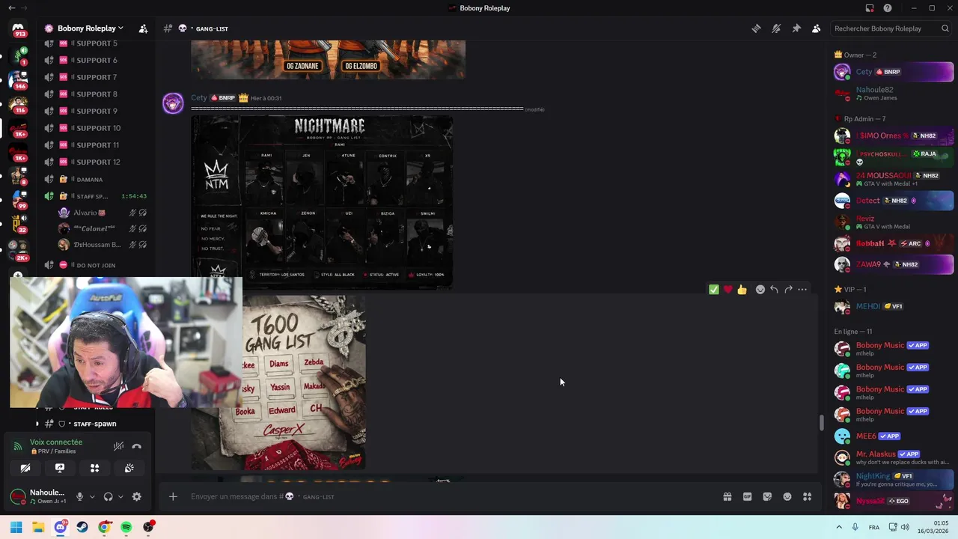Open notification settings bell-slash icon
This screenshot has width=958, height=539.
click(776, 28)
